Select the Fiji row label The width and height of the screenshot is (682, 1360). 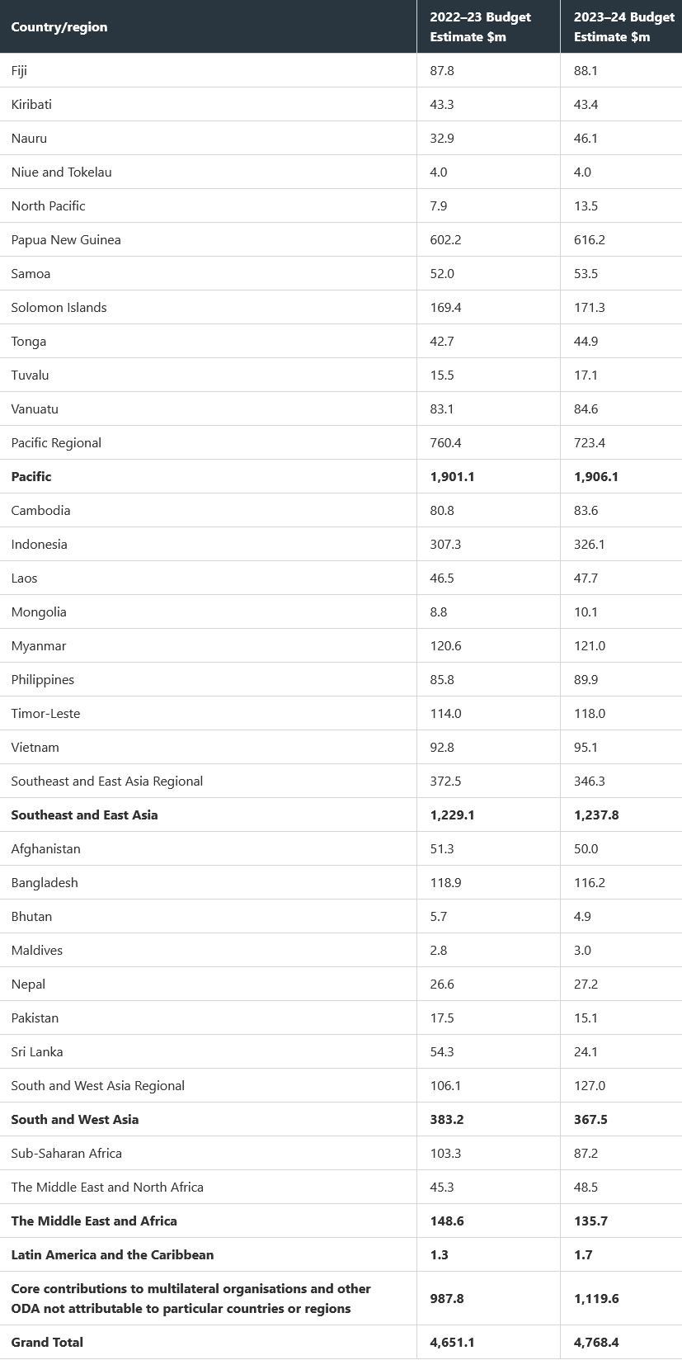pyautogui.click(x=20, y=71)
